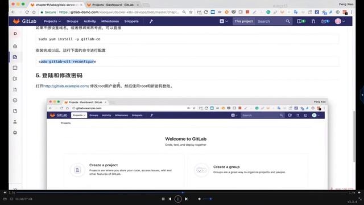Click the project avatar 'D' in sidebar

coord(15,34)
